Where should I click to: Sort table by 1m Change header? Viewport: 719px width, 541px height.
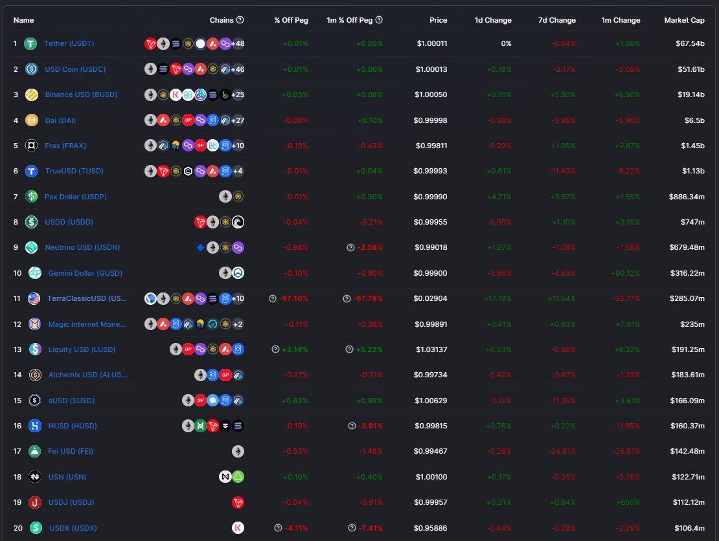click(x=621, y=20)
